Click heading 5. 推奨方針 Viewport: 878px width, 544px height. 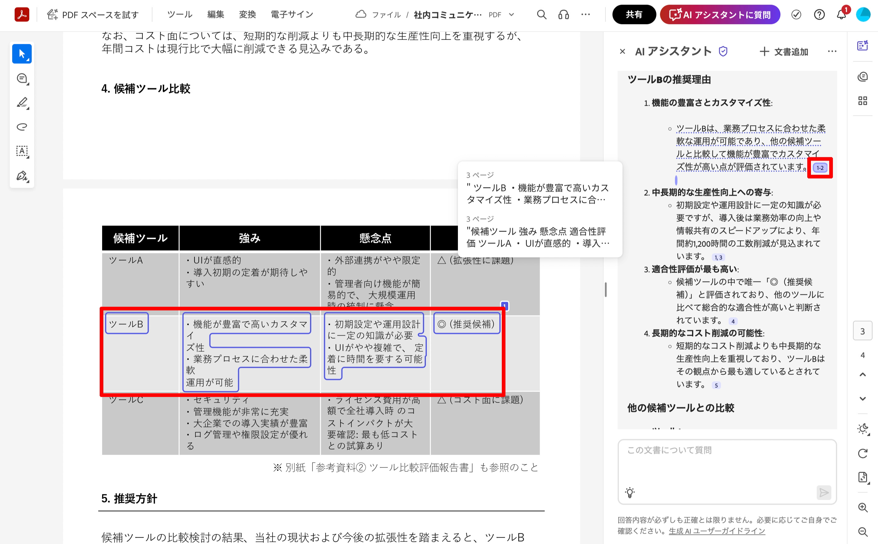click(x=129, y=498)
